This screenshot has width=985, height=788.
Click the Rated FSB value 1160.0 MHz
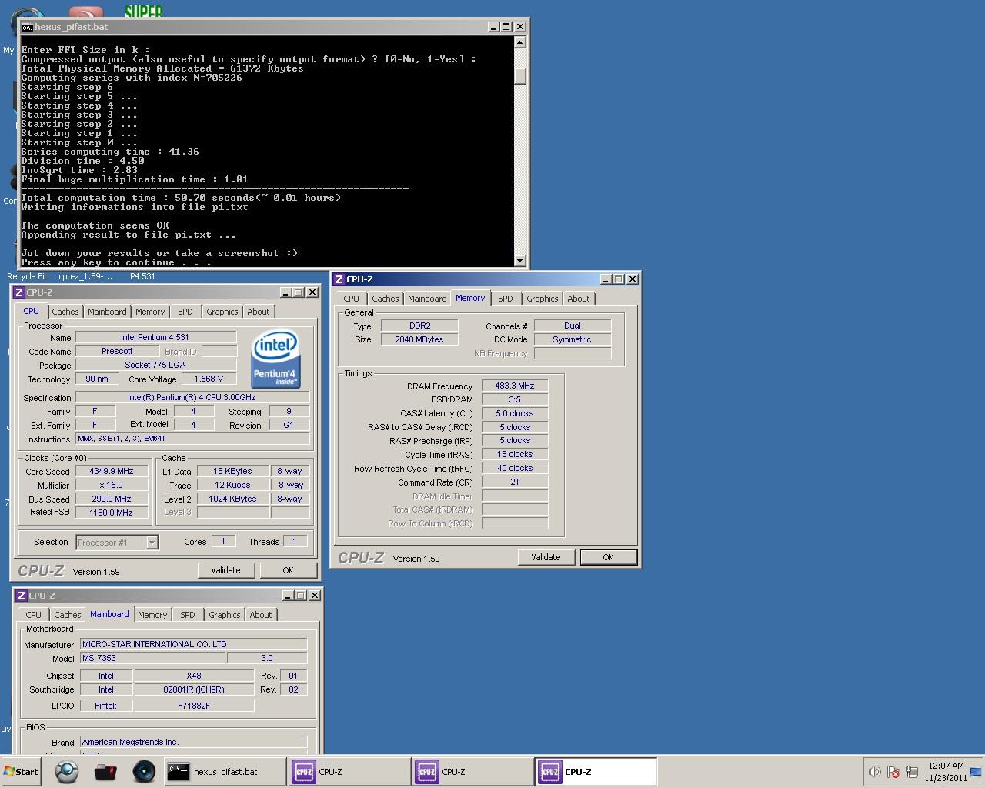(x=112, y=513)
